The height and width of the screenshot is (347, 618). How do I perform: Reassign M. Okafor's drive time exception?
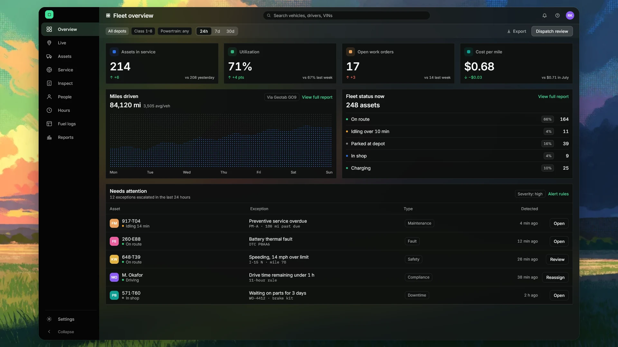click(555, 277)
